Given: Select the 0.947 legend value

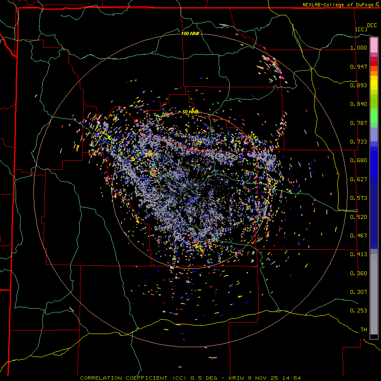Looking at the screenshot, I should point(359,66).
